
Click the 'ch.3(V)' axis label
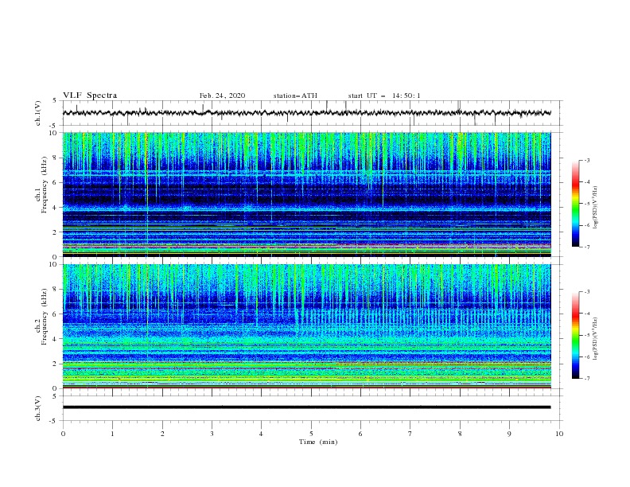[x=38, y=408]
